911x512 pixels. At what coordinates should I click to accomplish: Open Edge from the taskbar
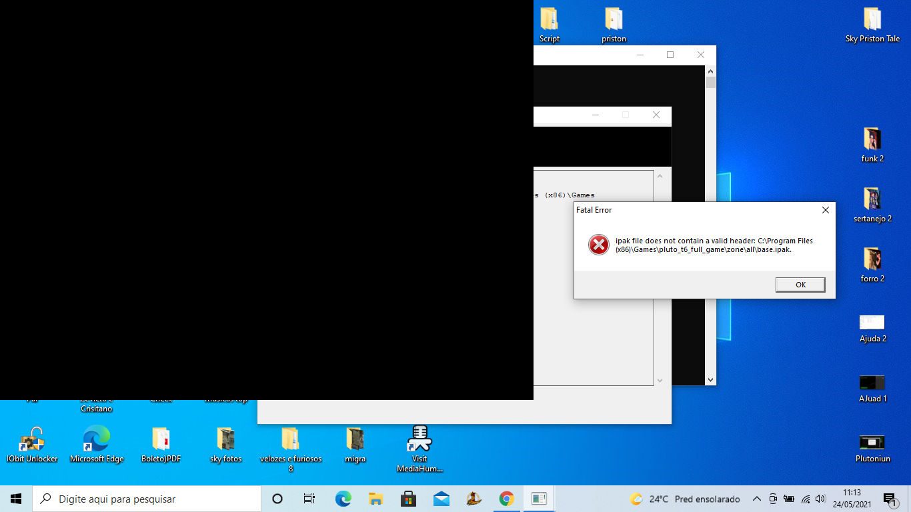coord(343,499)
